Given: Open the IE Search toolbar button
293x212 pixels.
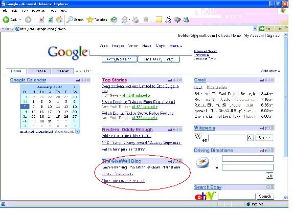Looking at the screenshot, I should [75, 19].
